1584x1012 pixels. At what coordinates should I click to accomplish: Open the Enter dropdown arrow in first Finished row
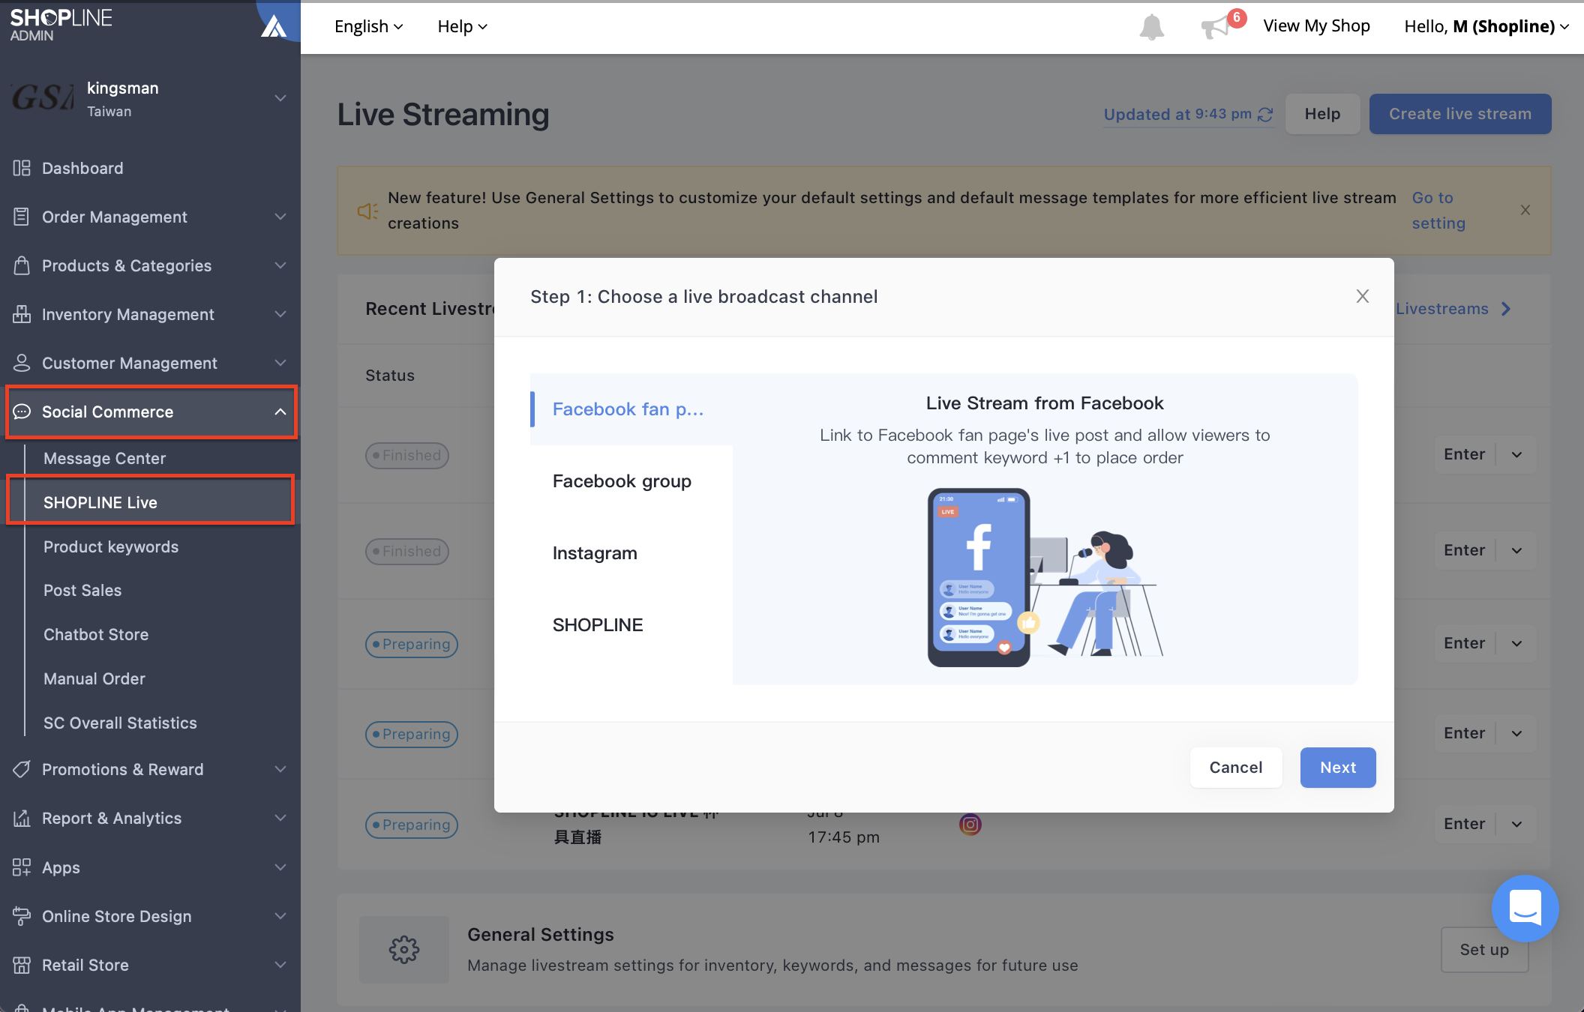pyautogui.click(x=1516, y=455)
